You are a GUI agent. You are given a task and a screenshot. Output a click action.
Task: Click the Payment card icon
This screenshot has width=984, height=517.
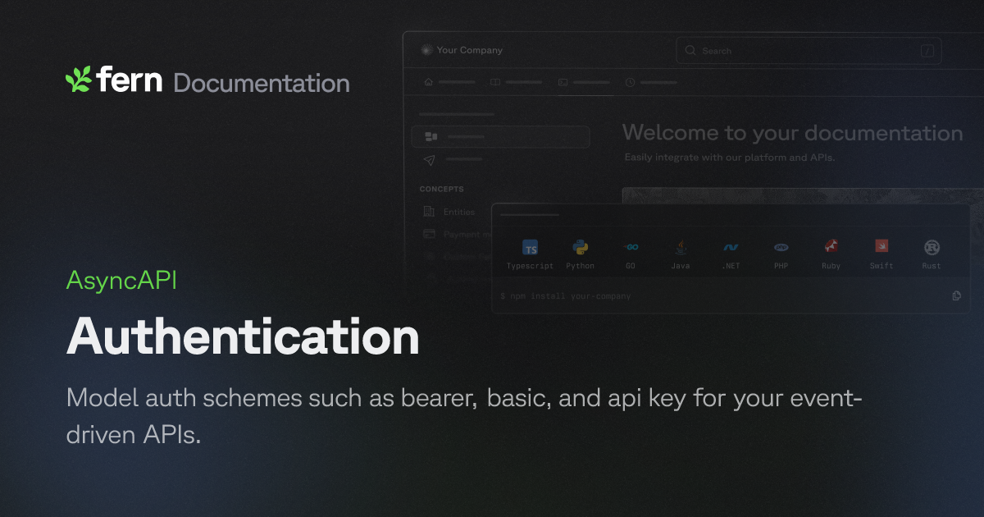point(429,234)
